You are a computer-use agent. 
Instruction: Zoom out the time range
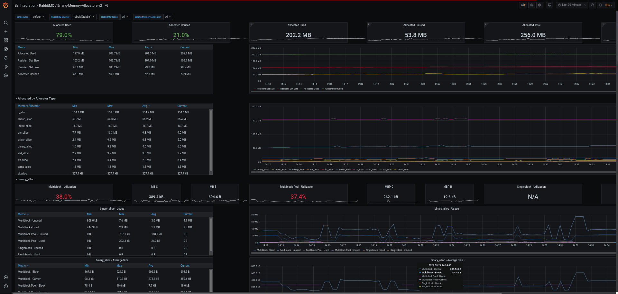[592, 5]
